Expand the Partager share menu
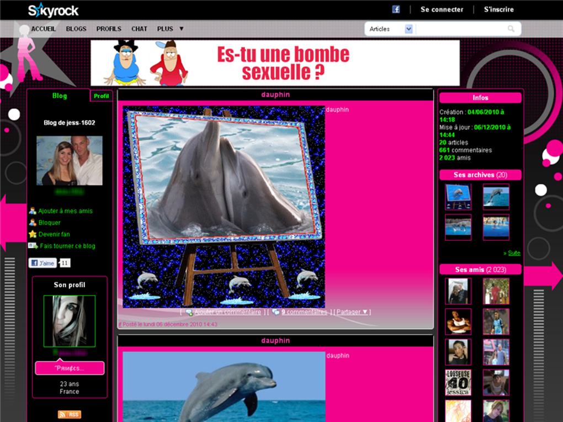The height and width of the screenshot is (422, 563). point(352,312)
